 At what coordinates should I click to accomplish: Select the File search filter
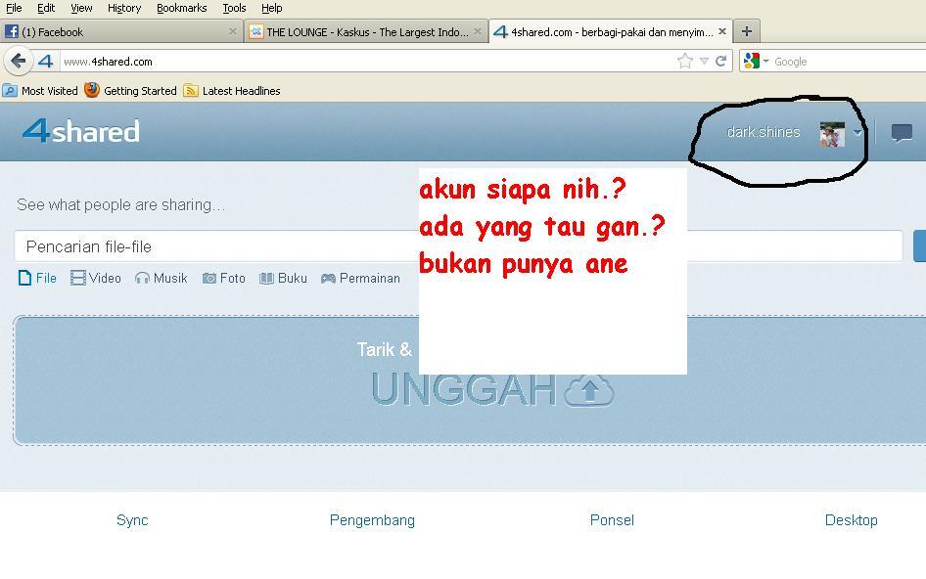tap(37, 278)
